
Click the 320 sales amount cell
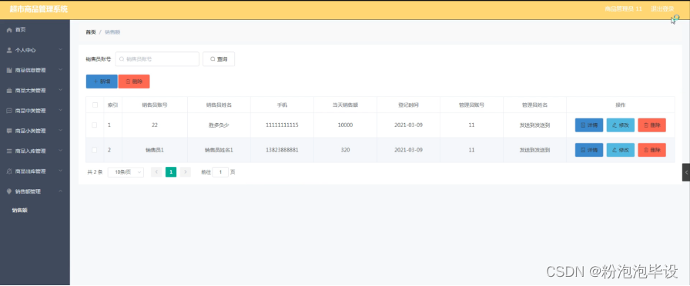[x=345, y=150]
